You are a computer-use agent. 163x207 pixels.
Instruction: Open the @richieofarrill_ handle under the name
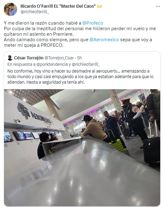35,12
